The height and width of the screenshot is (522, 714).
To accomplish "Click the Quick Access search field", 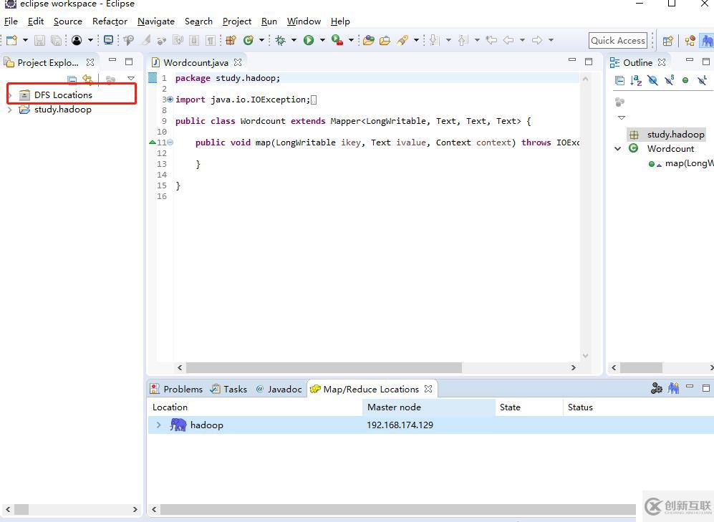I will click(617, 41).
